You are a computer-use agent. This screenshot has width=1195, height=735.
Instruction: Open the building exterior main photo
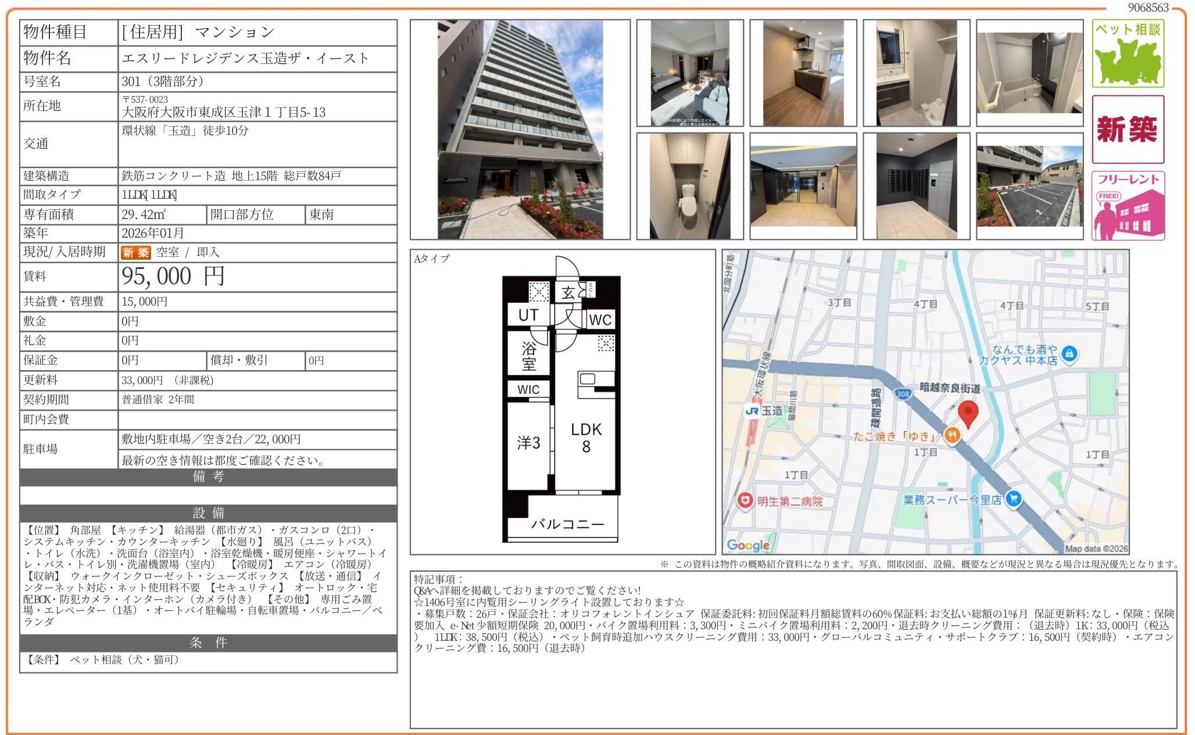(x=520, y=130)
